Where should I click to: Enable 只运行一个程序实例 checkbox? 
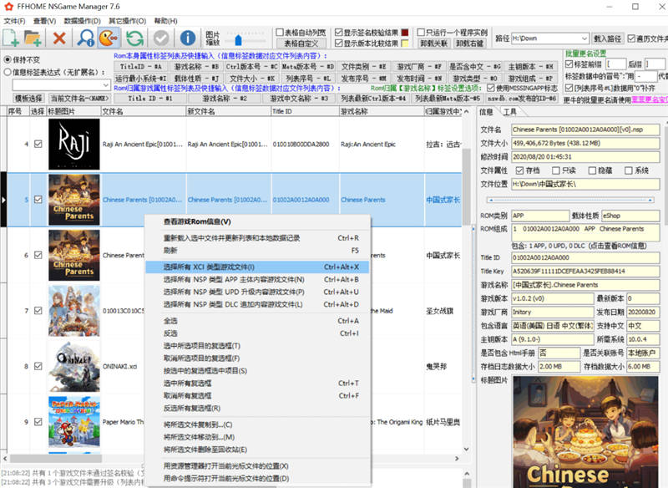[421, 33]
